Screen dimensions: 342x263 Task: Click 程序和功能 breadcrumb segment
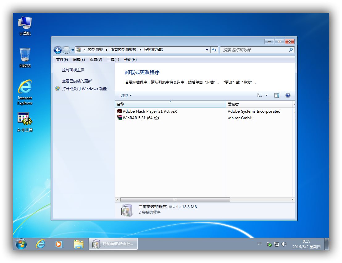pyautogui.click(x=153, y=50)
